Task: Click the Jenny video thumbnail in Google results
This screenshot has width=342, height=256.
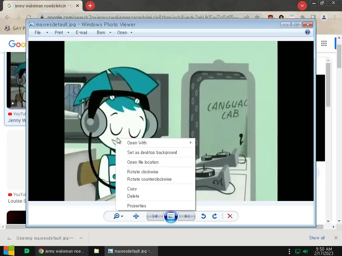Action: click(x=16, y=80)
